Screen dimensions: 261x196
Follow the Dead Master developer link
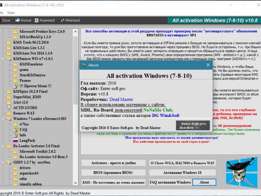pyautogui.click(x=121, y=100)
